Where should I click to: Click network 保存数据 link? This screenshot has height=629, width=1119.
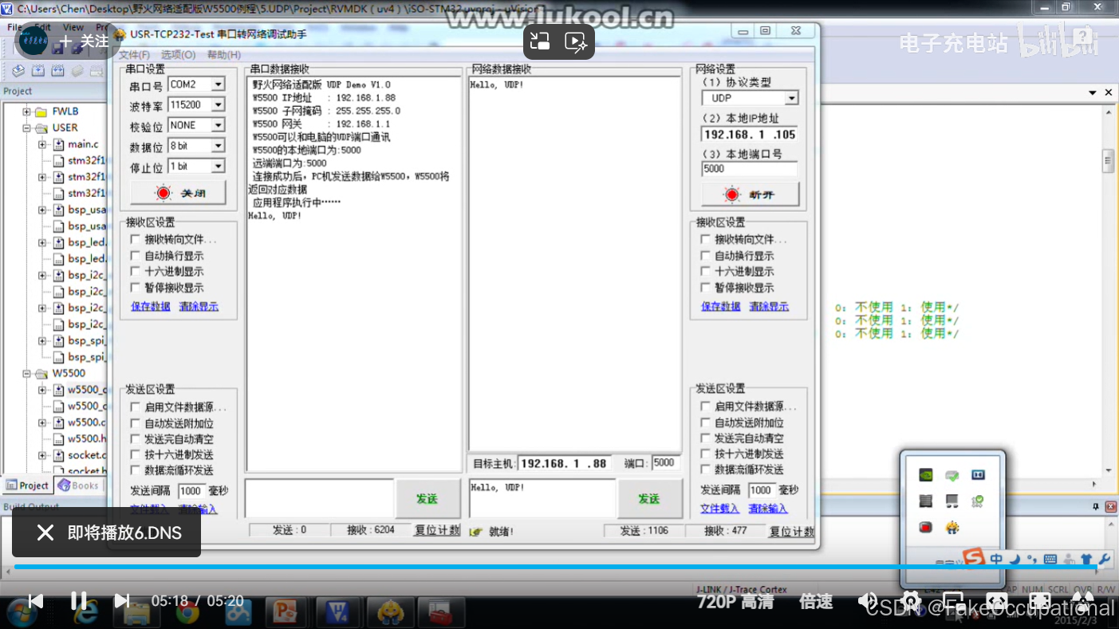point(721,306)
